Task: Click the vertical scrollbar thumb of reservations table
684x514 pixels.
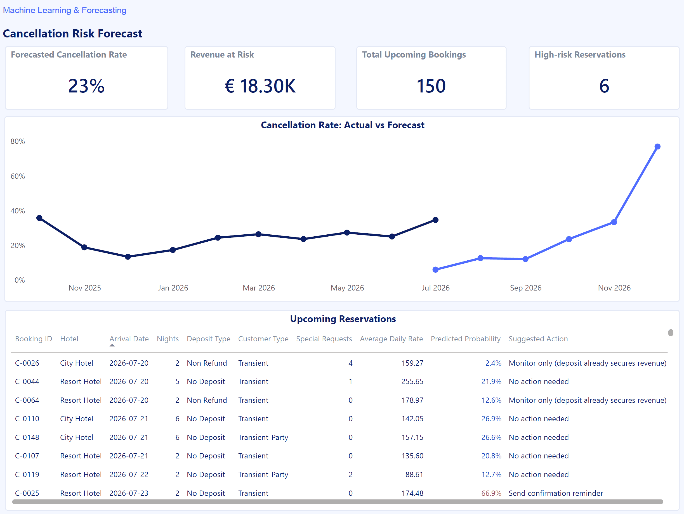Action: coord(671,333)
